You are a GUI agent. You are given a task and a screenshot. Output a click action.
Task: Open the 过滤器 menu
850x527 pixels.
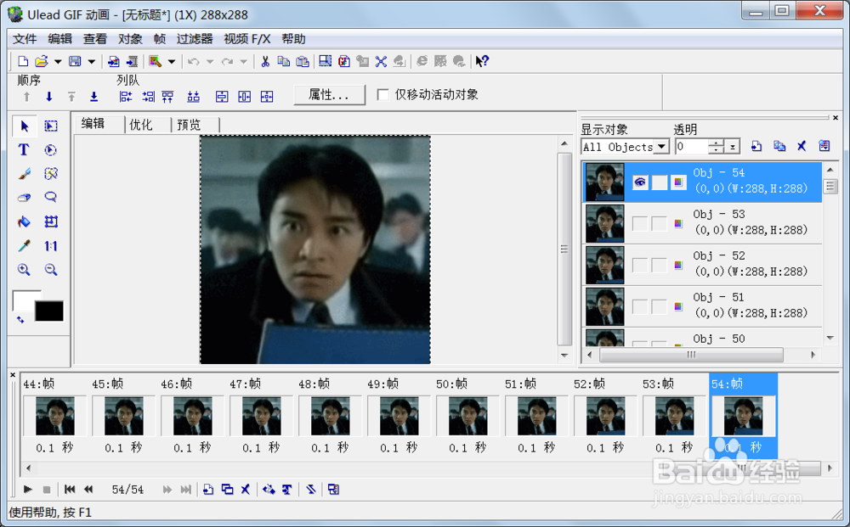point(195,39)
